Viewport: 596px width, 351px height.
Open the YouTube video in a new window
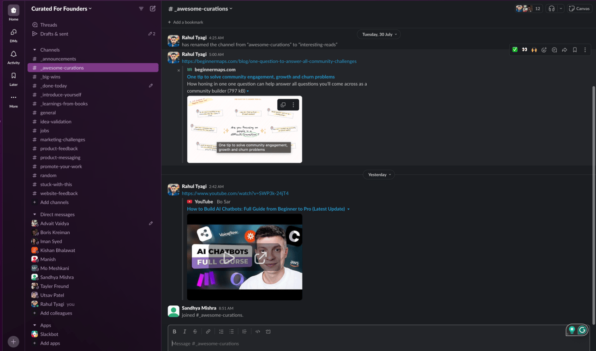tap(261, 257)
